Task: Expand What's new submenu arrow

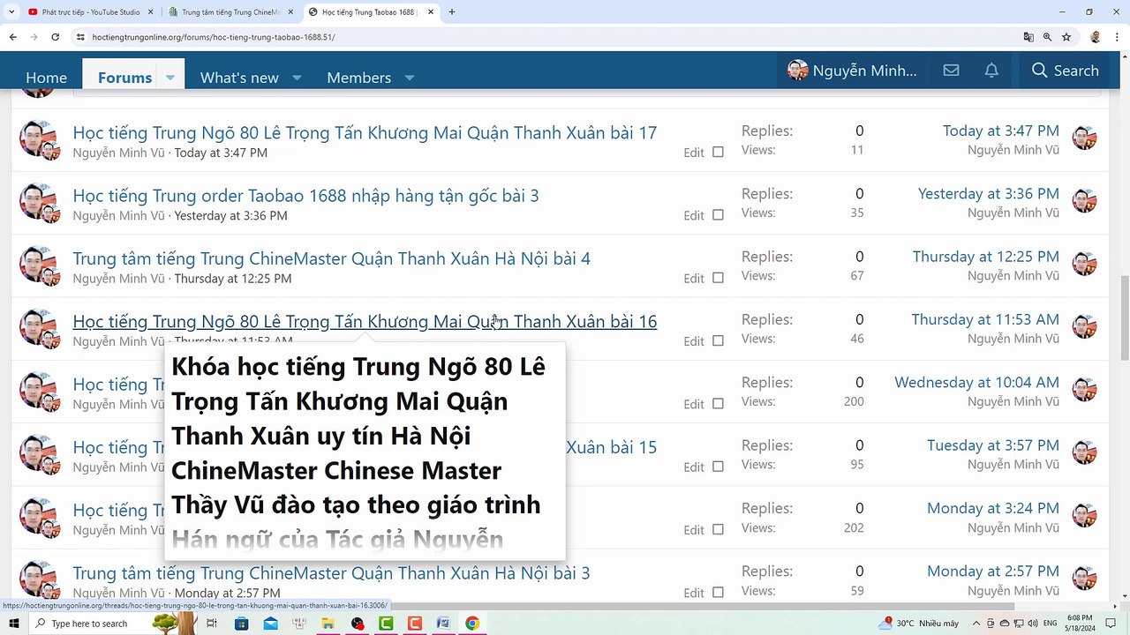Action: 297,78
